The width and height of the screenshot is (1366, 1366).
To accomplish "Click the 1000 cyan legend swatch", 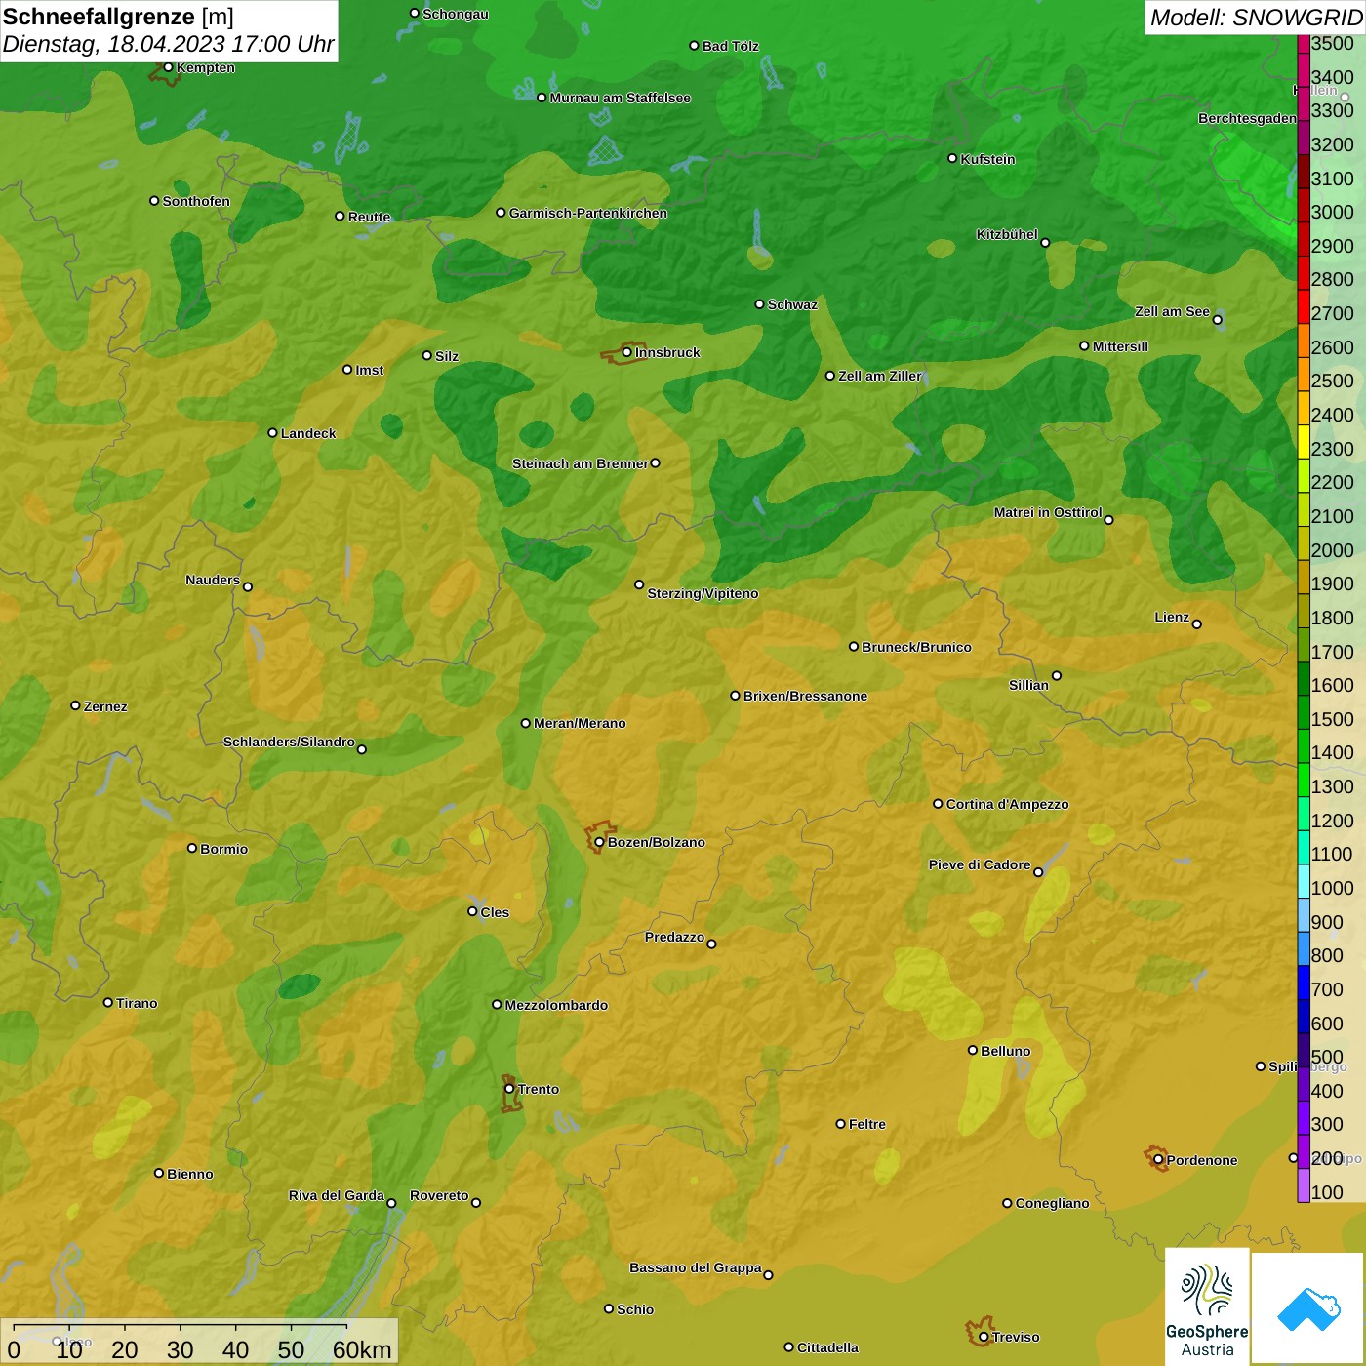I will point(1304,881).
